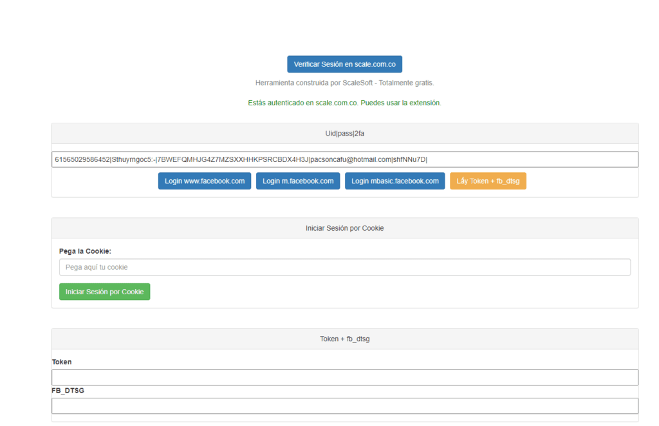Click the bold Token label

[62, 362]
